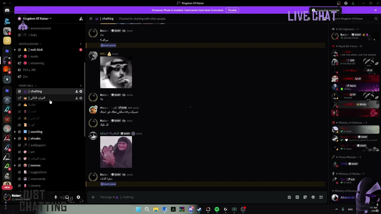Screen dimensions: 381x214
Task: Open the commands channel
Action: 49,179
